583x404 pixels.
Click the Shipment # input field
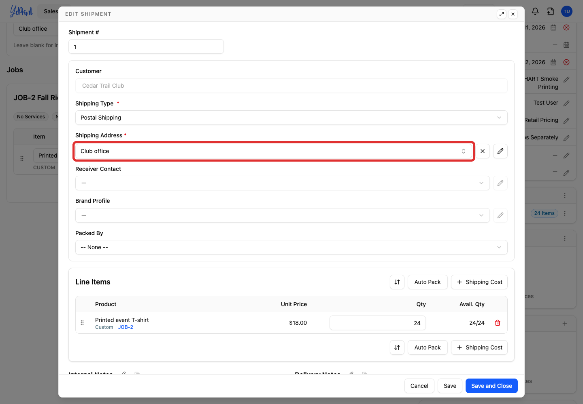pyautogui.click(x=146, y=46)
